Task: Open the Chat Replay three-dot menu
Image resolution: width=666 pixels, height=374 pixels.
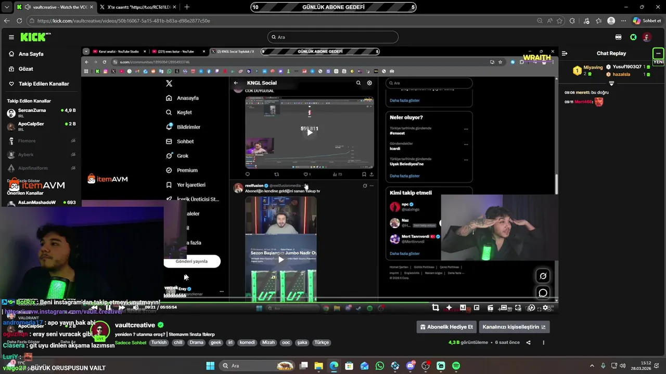Action: 658,53
